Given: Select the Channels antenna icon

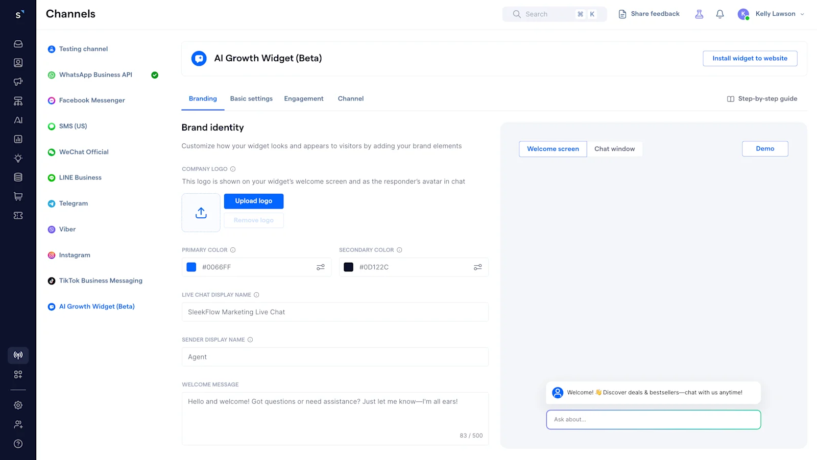Looking at the screenshot, I should pyautogui.click(x=18, y=355).
